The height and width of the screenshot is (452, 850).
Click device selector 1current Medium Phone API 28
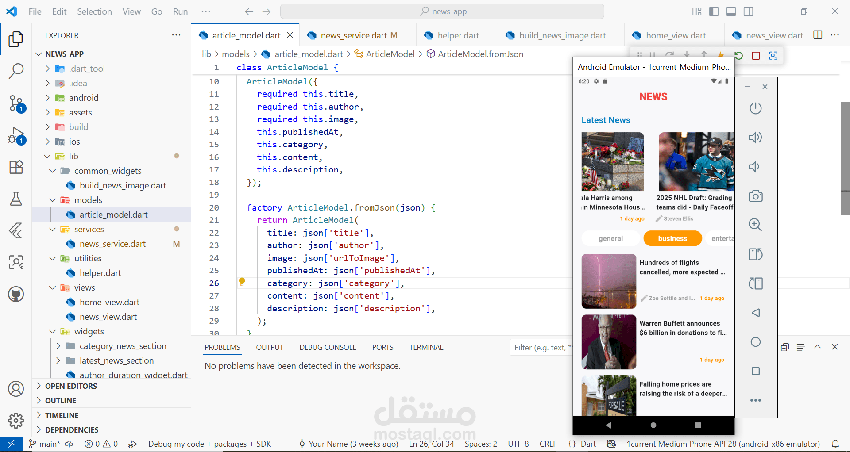[x=723, y=444]
